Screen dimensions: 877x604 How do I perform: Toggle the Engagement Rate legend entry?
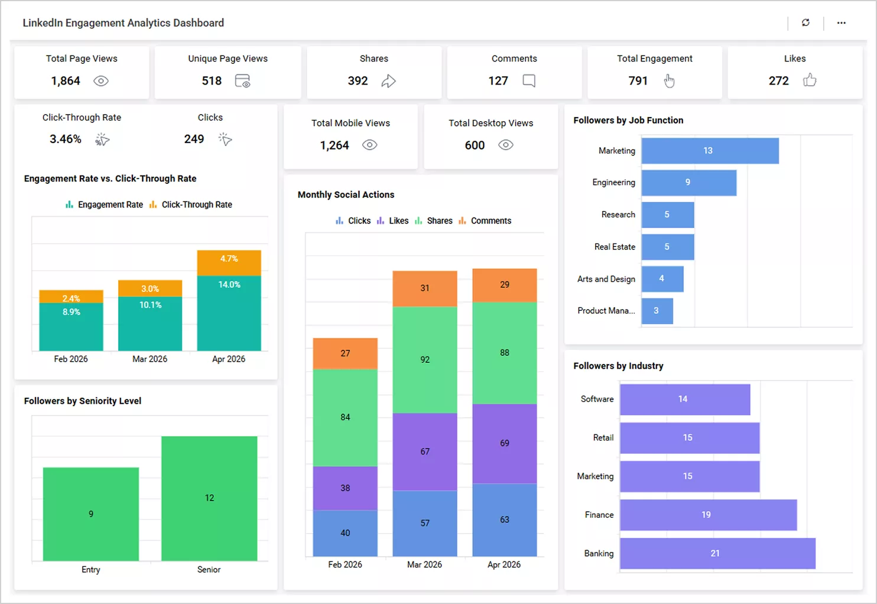click(104, 204)
